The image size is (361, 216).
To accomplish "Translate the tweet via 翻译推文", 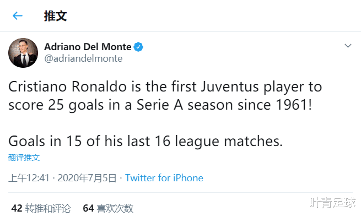I will click(24, 158).
